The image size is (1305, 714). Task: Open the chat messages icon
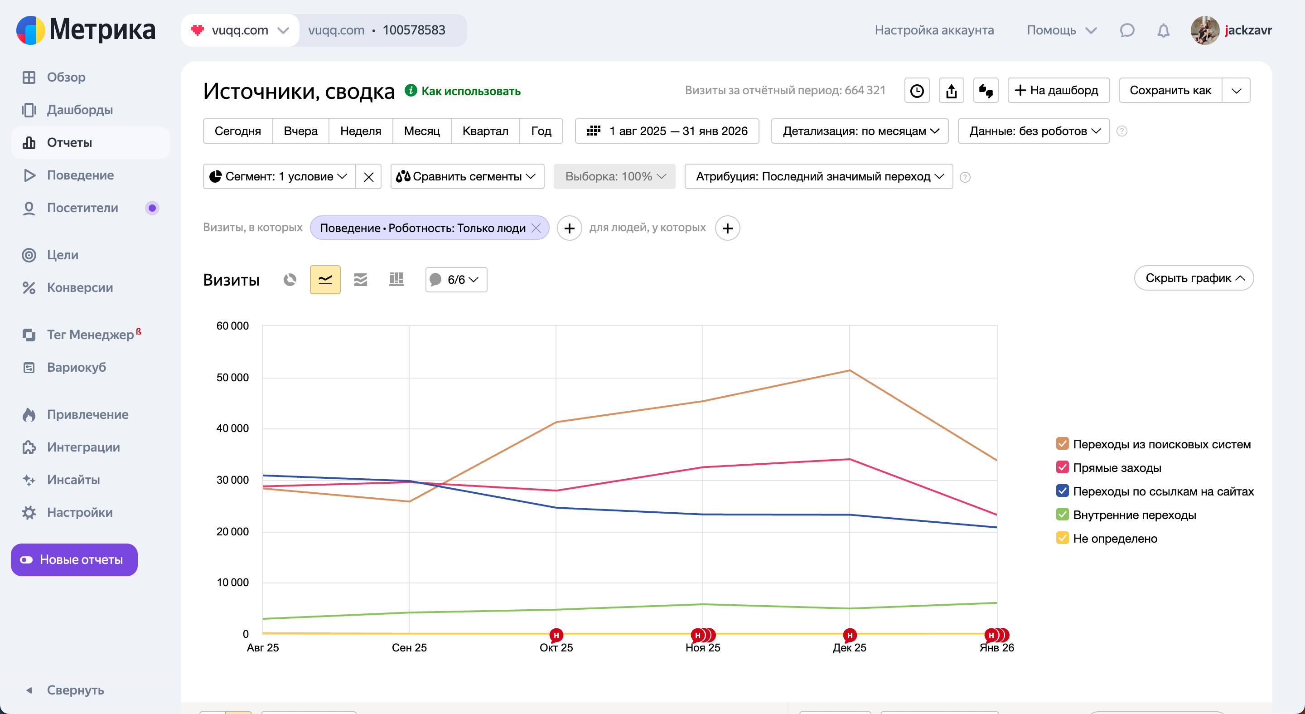pyautogui.click(x=1126, y=30)
